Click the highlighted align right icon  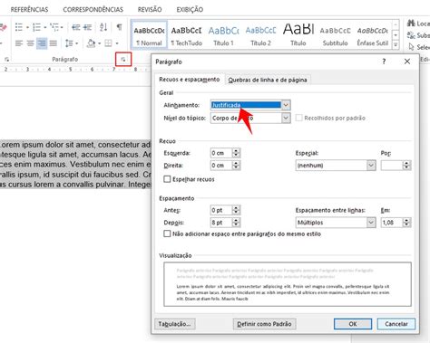(42, 43)
